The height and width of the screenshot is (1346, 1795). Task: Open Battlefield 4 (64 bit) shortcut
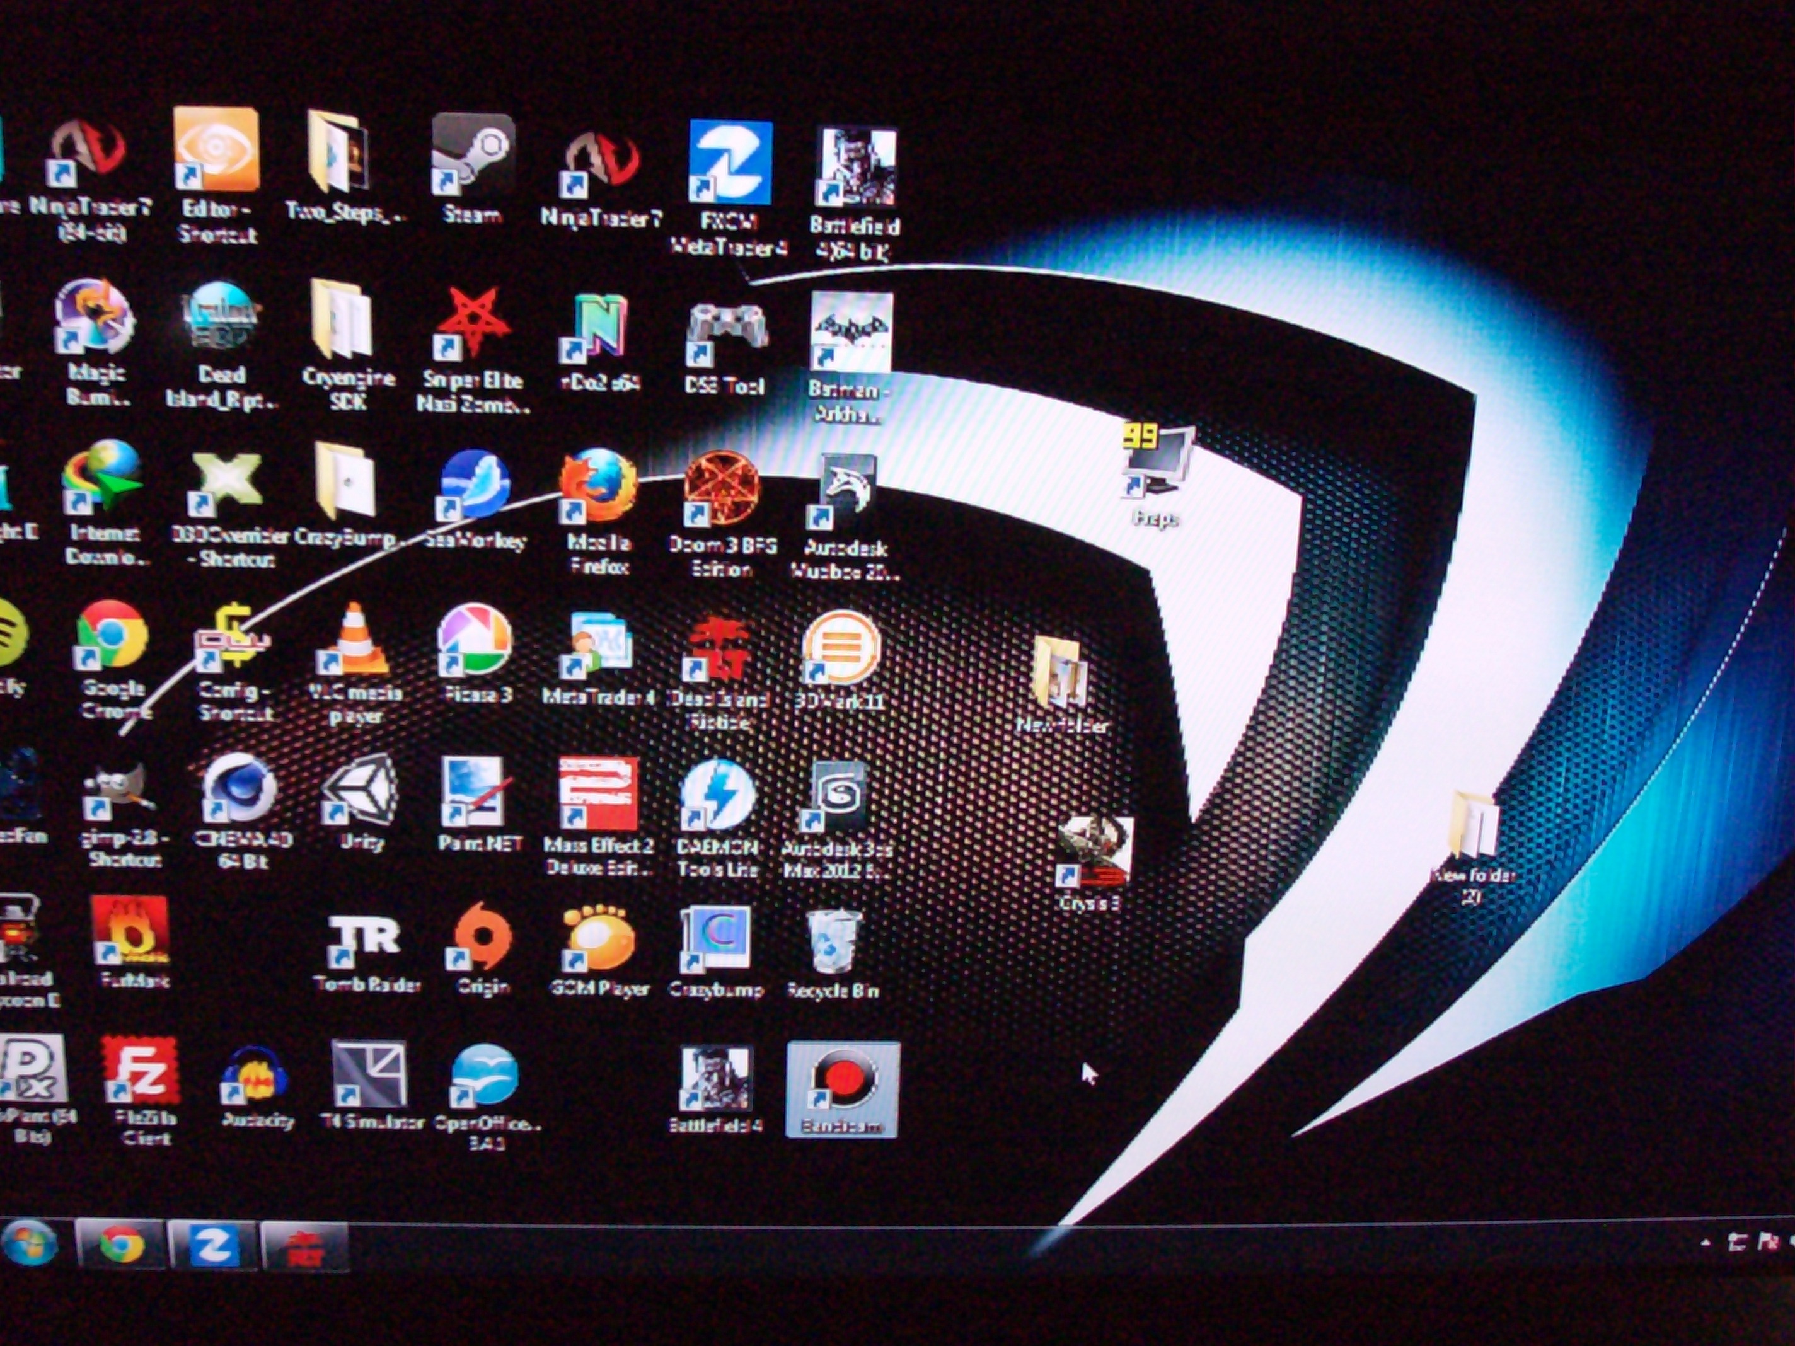pos(855,195)
